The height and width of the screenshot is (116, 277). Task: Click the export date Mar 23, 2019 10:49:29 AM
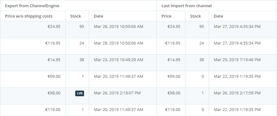[x=118, y=60]
